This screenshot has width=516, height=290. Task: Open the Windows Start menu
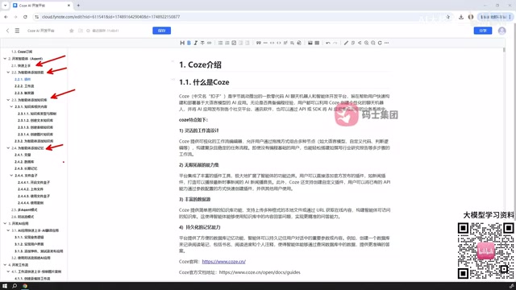point(5,286)
